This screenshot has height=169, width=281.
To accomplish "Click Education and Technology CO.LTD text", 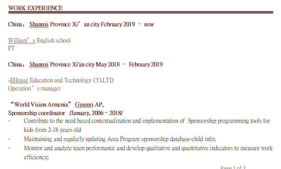I will [72, 81].
